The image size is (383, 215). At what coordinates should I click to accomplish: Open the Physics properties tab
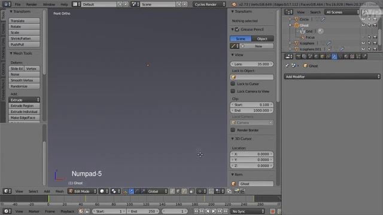[x=364, y=57]
